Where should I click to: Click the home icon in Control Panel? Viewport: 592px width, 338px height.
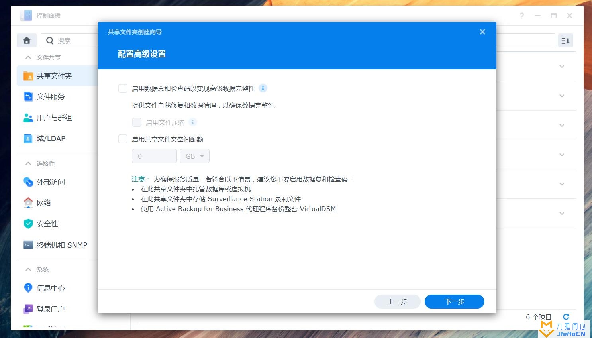pyautogui.click(x=27, y=40)
